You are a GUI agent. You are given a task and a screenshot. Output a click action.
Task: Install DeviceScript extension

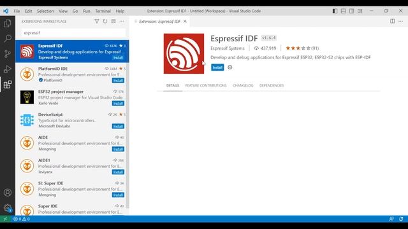click(x=118, y=126)
